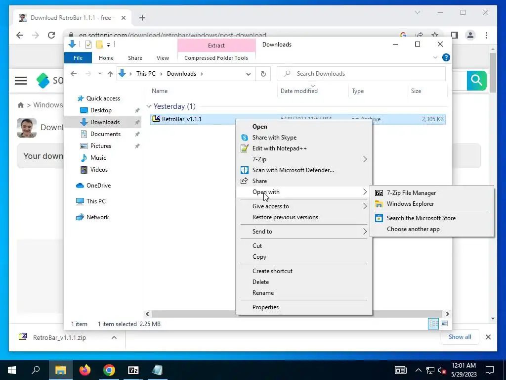Screen dimensions: 506x380
Task: Open the Customize Quick Access Toolbar dropdown
Action: point(108,45)
